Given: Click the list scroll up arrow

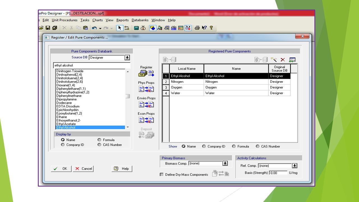Looking at the screenshot, I should coord(128,72).
